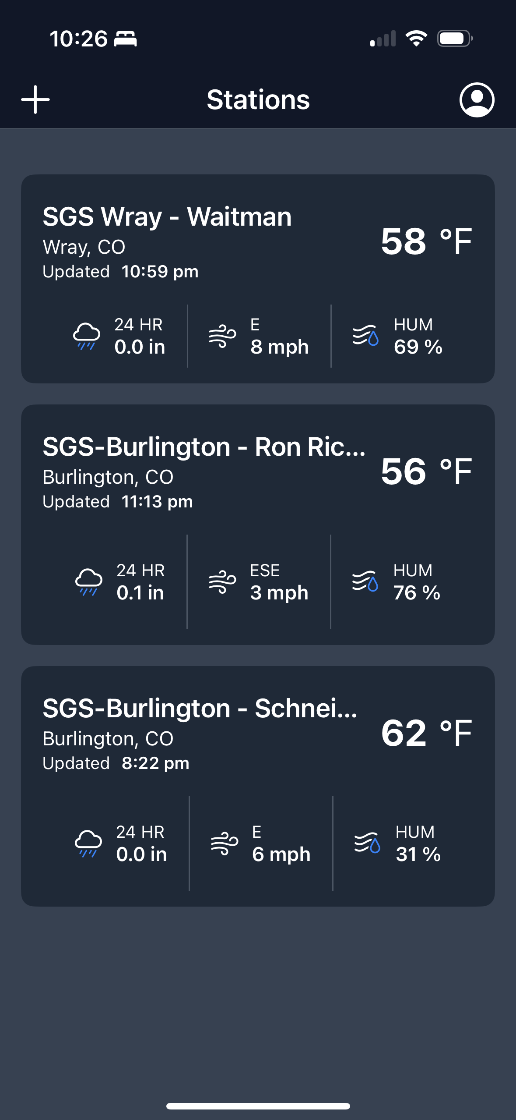Open the user profile icon

click(x=477, y=99)
